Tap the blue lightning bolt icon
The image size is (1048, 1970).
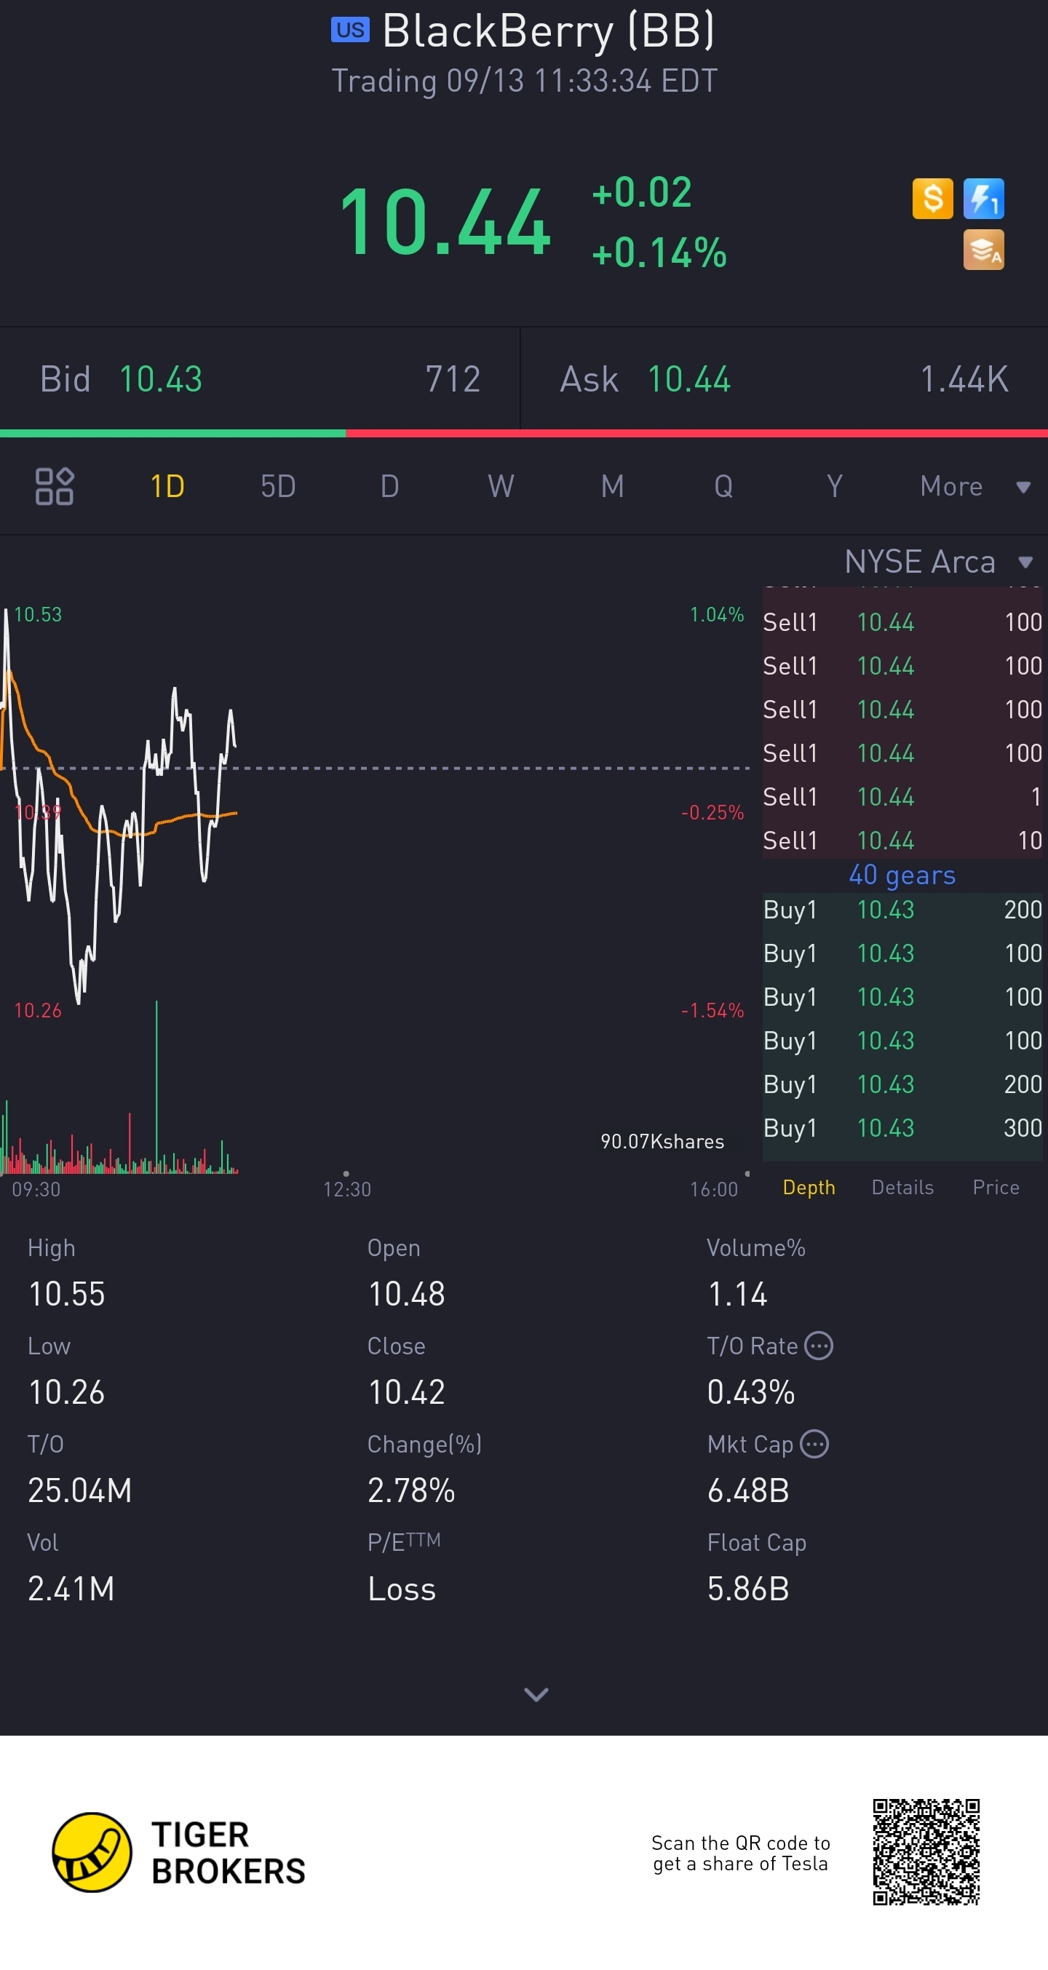point(983,199)
